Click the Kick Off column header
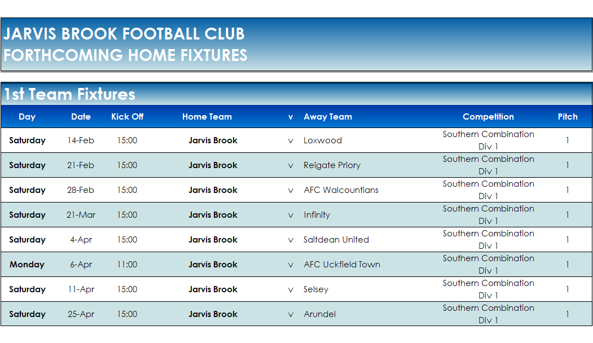 click(128, 117)
